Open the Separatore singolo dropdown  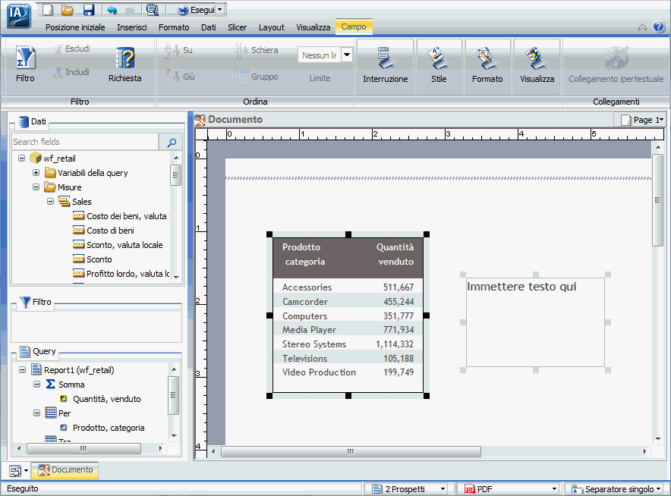click(616, 488)
